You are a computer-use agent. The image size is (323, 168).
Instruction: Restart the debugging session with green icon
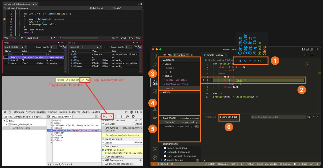259,61
